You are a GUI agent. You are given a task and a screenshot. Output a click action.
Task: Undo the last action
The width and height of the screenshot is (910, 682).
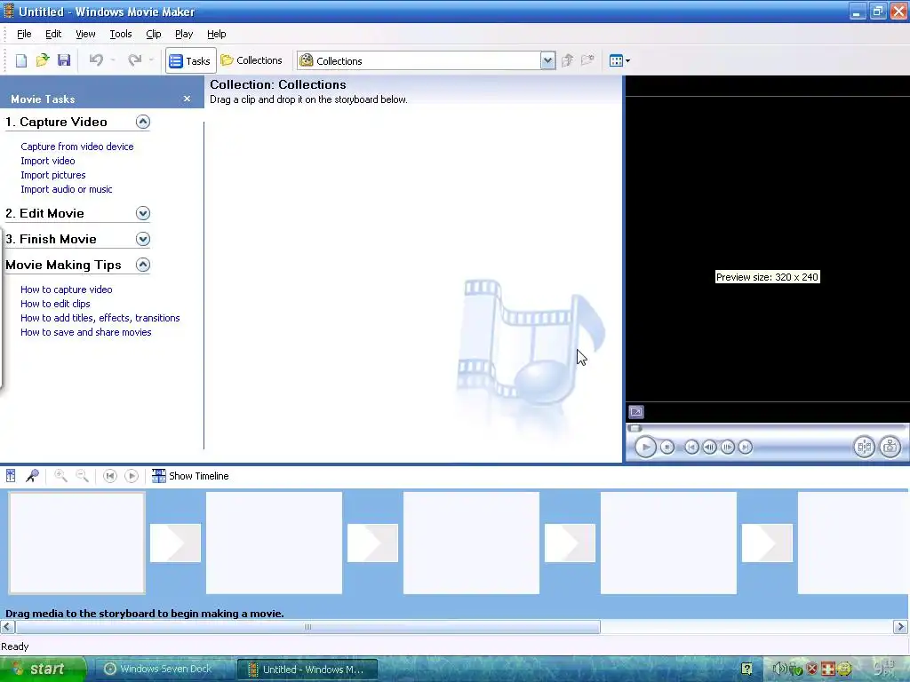[96, 60]
